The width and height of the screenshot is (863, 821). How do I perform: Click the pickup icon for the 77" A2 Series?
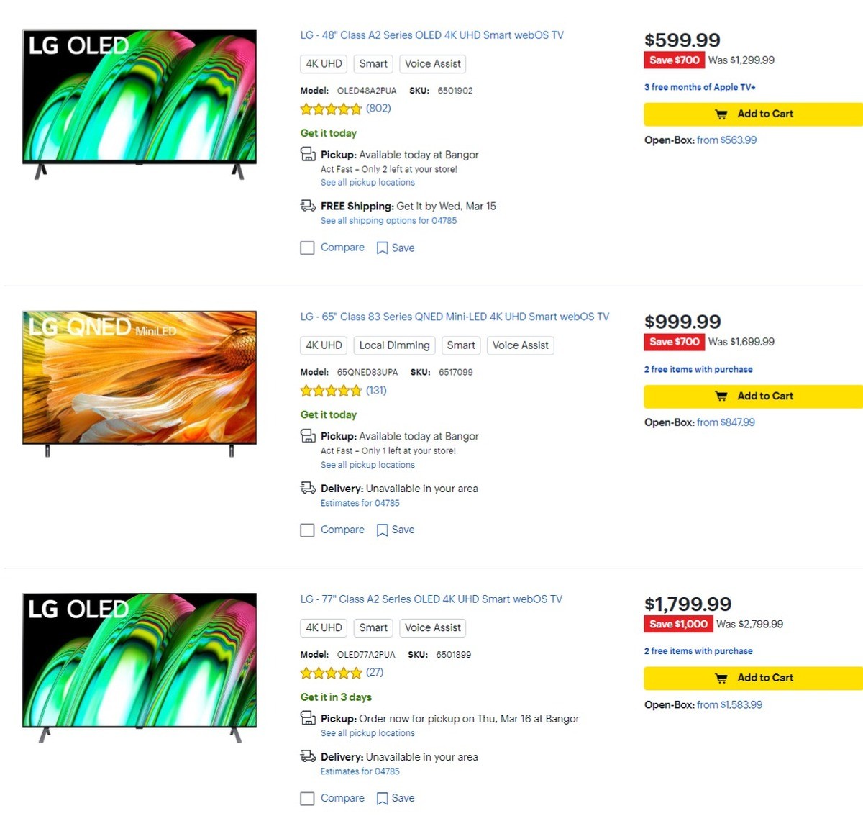tap(308, 717)
